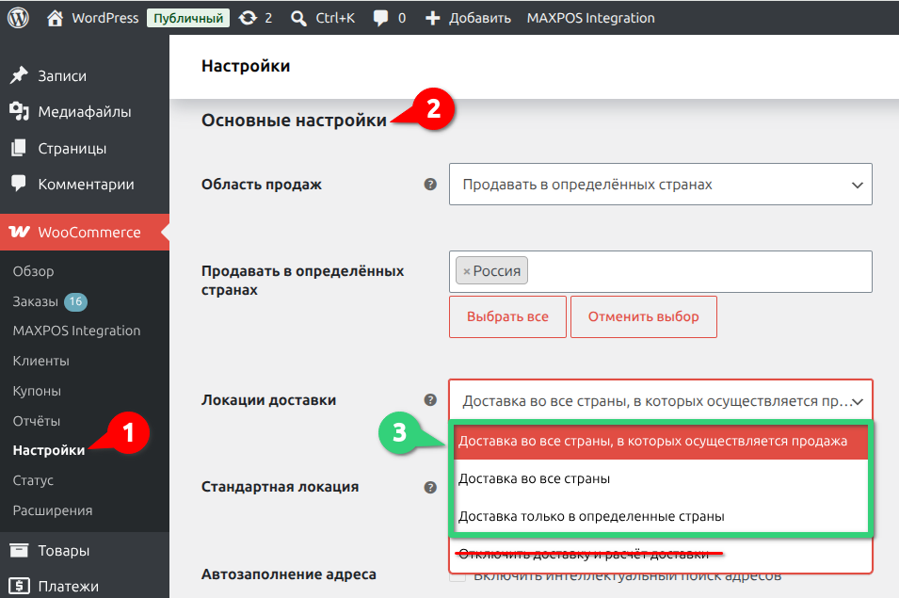
Task: Open the WooCommerce menu section
Action: pyautogui.click(x=85, y=233)
